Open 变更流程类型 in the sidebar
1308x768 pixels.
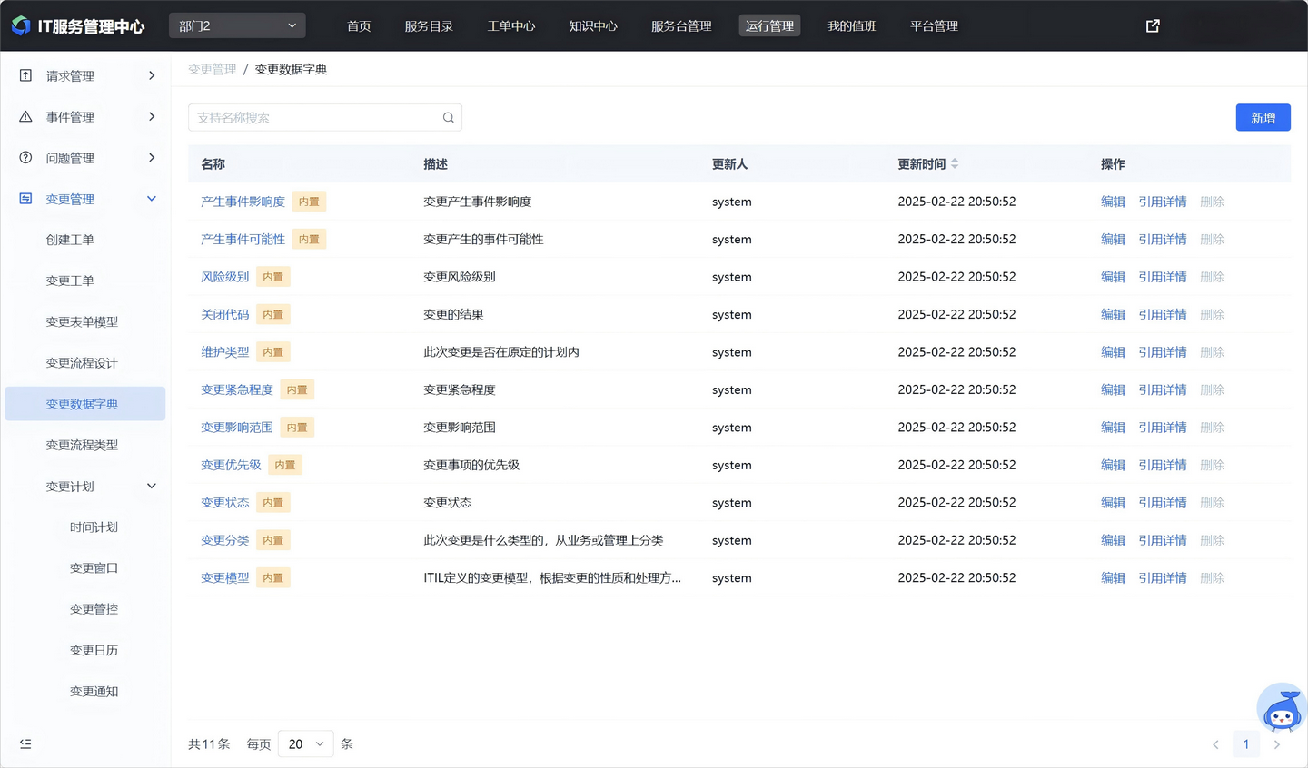tap(82, 445)
